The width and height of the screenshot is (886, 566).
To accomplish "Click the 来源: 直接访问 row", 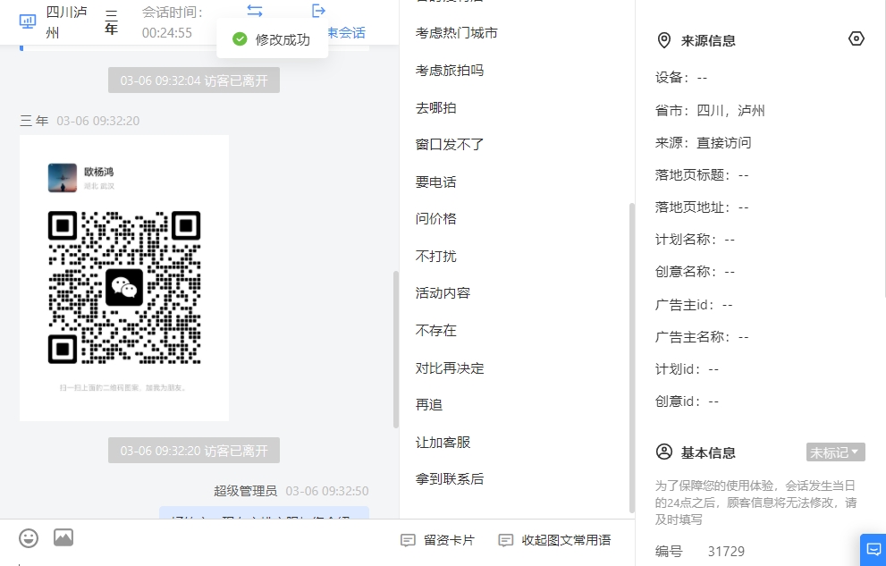I will (703, 143).
